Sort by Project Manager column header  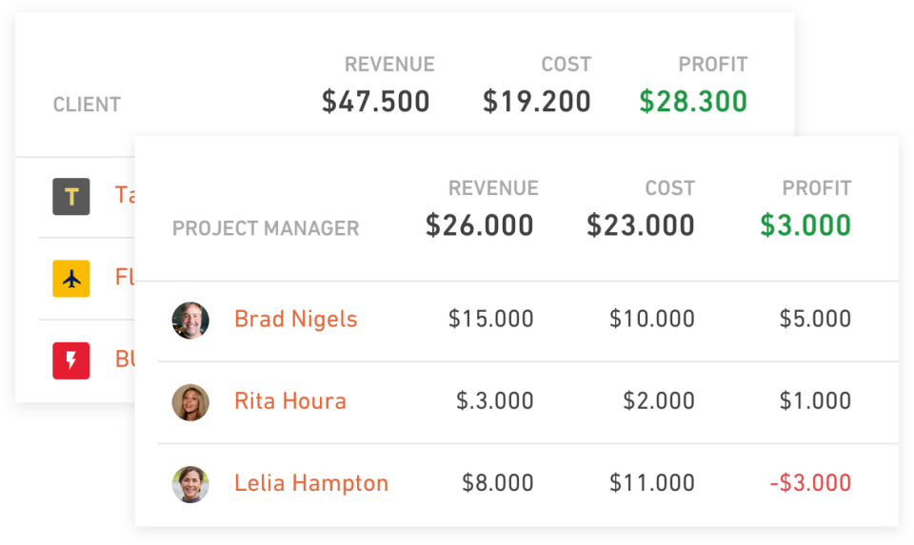(x=266, y=228)
